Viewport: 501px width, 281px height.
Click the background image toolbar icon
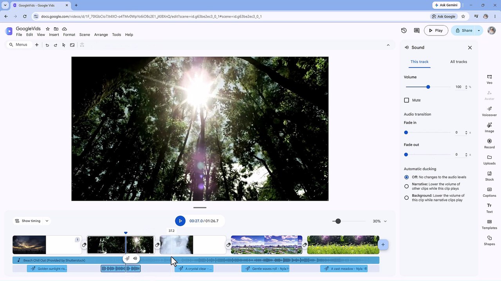click(72, 45)
